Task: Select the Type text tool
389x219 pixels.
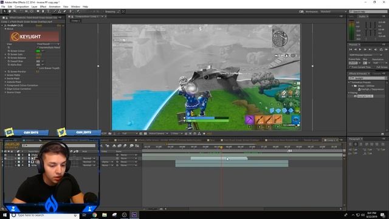Action: tap(49, 12)
